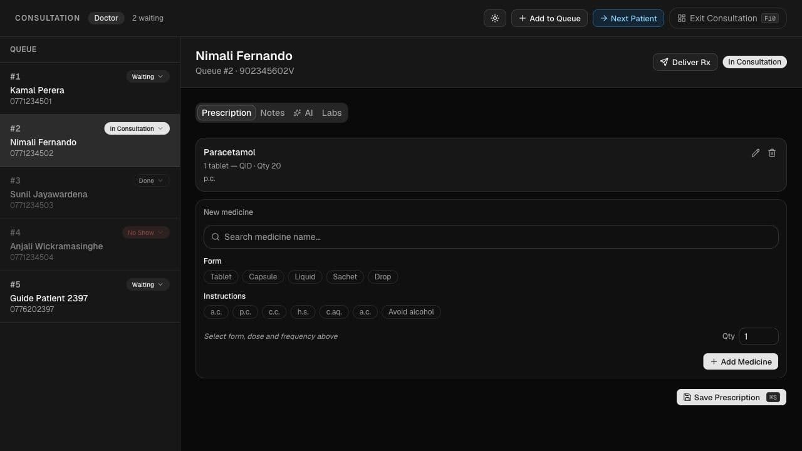Open the Prescription tab

click(x=226, y=113)
